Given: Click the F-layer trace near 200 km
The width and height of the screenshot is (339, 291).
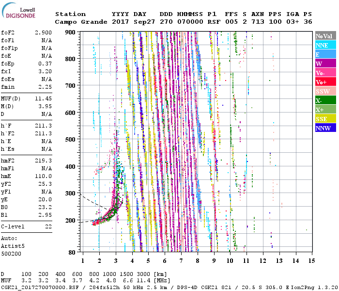Looking at the screenshot, I should point(104,218).
